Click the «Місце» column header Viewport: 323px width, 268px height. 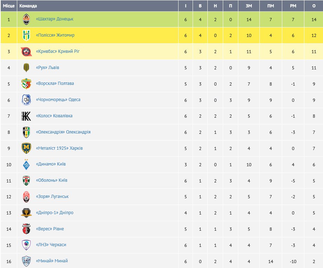tap(8, 6)
